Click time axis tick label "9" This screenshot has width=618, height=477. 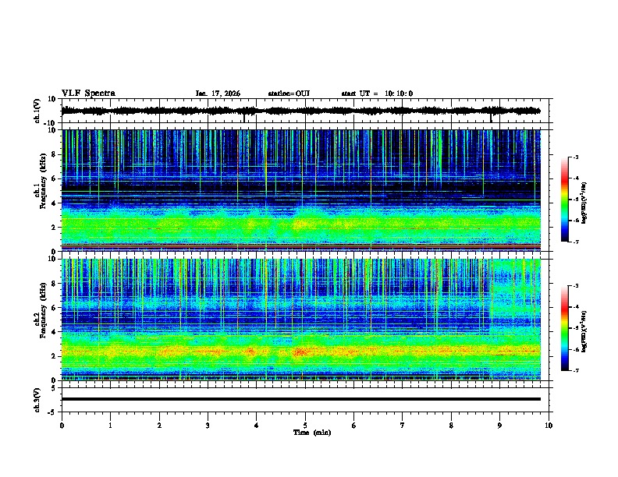(500, 426)
